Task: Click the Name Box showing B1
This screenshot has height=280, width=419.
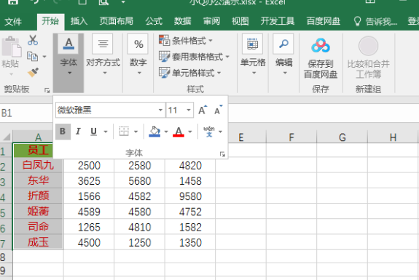Action: pyautogui.click(x=26, y=113)
